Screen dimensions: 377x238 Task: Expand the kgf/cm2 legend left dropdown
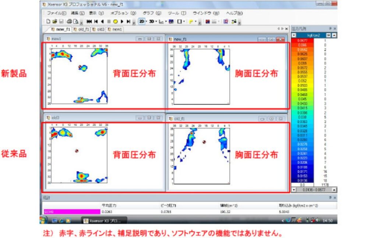coord(294,35)
